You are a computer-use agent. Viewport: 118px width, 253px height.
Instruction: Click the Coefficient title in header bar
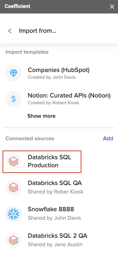click(17, 6)
